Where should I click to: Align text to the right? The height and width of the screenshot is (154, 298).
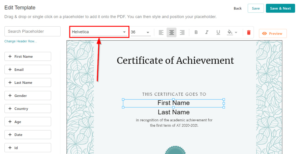click(182, 32)
